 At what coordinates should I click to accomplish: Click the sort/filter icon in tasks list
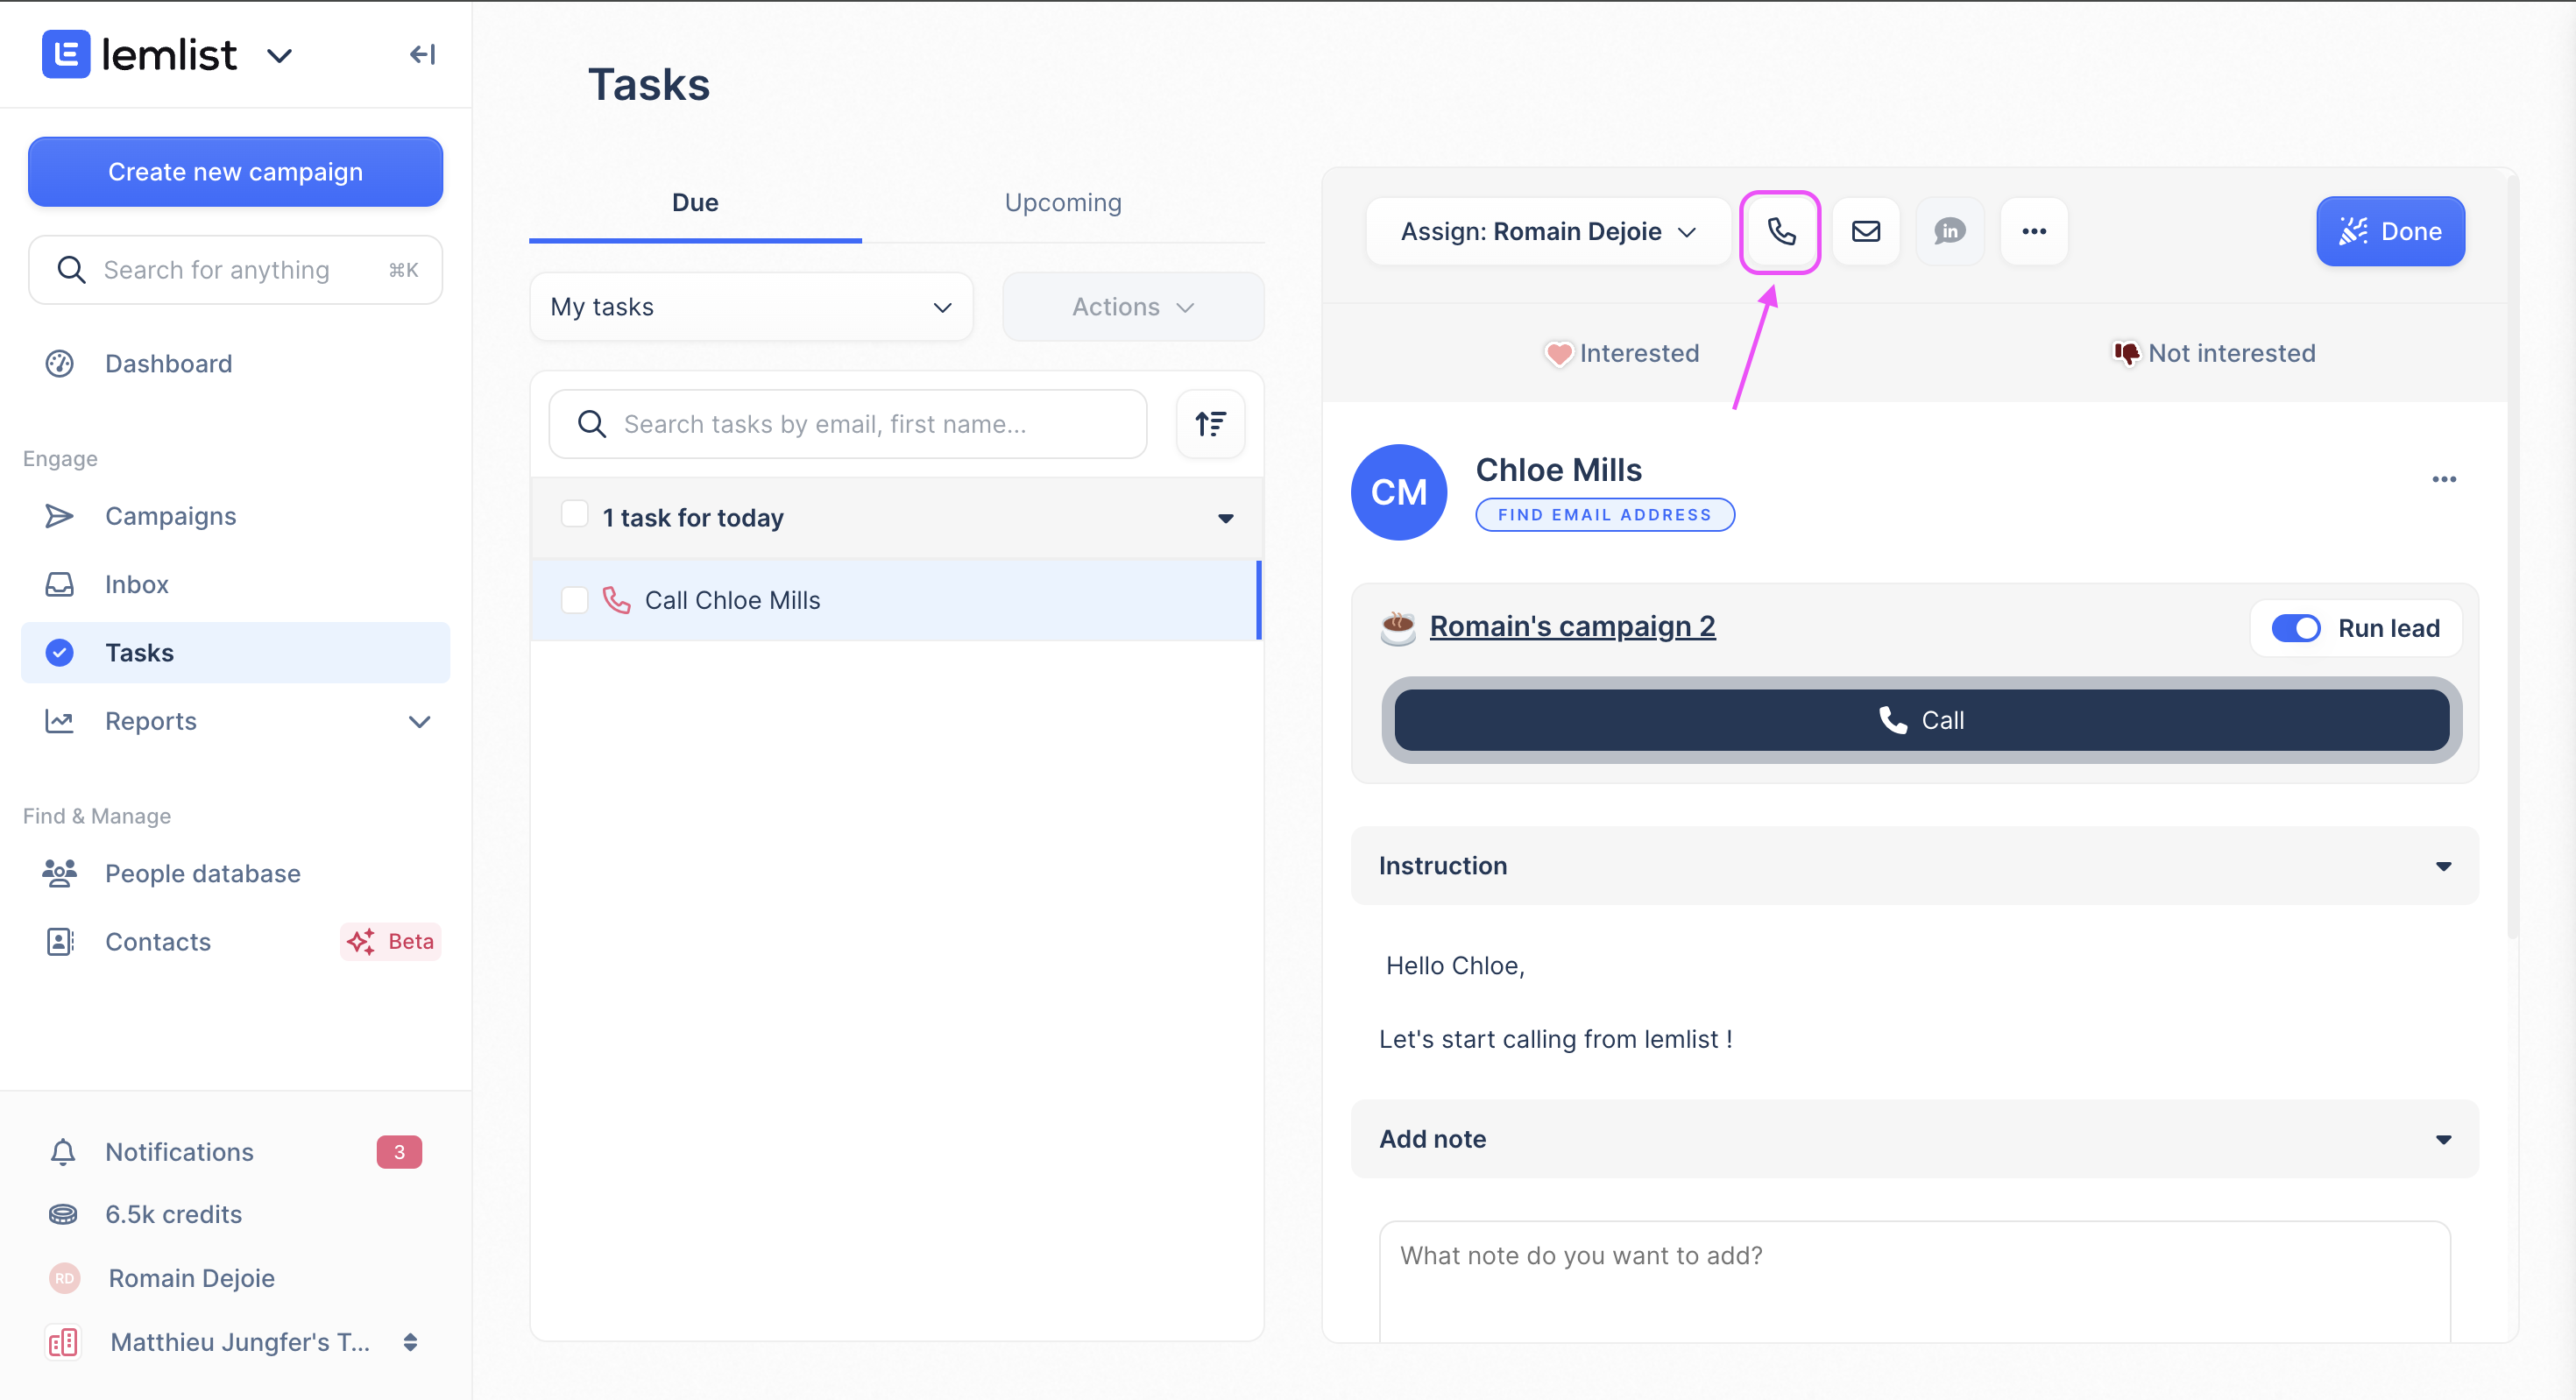coord(1212,422)
